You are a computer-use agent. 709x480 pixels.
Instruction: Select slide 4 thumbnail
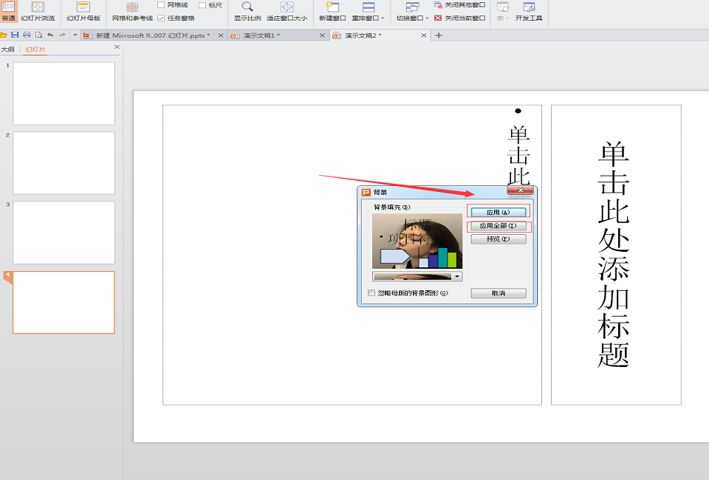tap(64, 302)
